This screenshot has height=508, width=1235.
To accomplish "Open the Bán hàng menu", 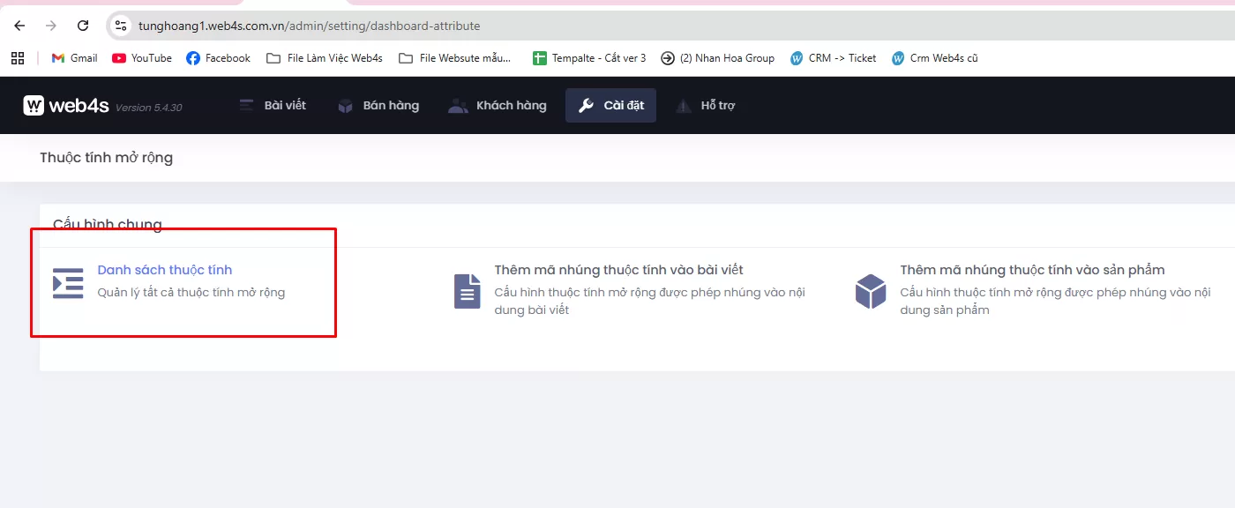I will click(378, 106).
